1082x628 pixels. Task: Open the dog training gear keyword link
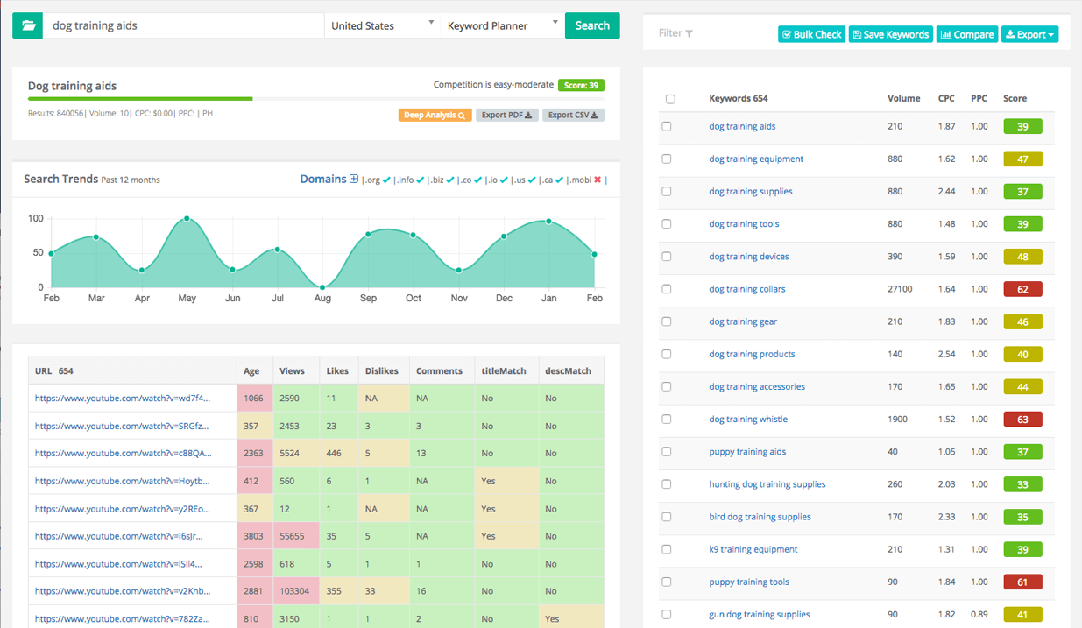point(743,321)
